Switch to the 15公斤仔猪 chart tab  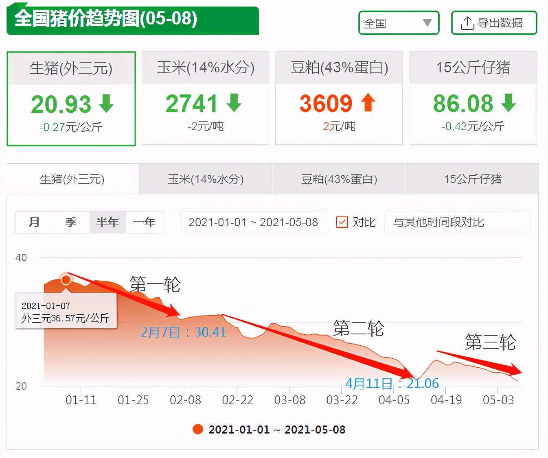[472, 179]
